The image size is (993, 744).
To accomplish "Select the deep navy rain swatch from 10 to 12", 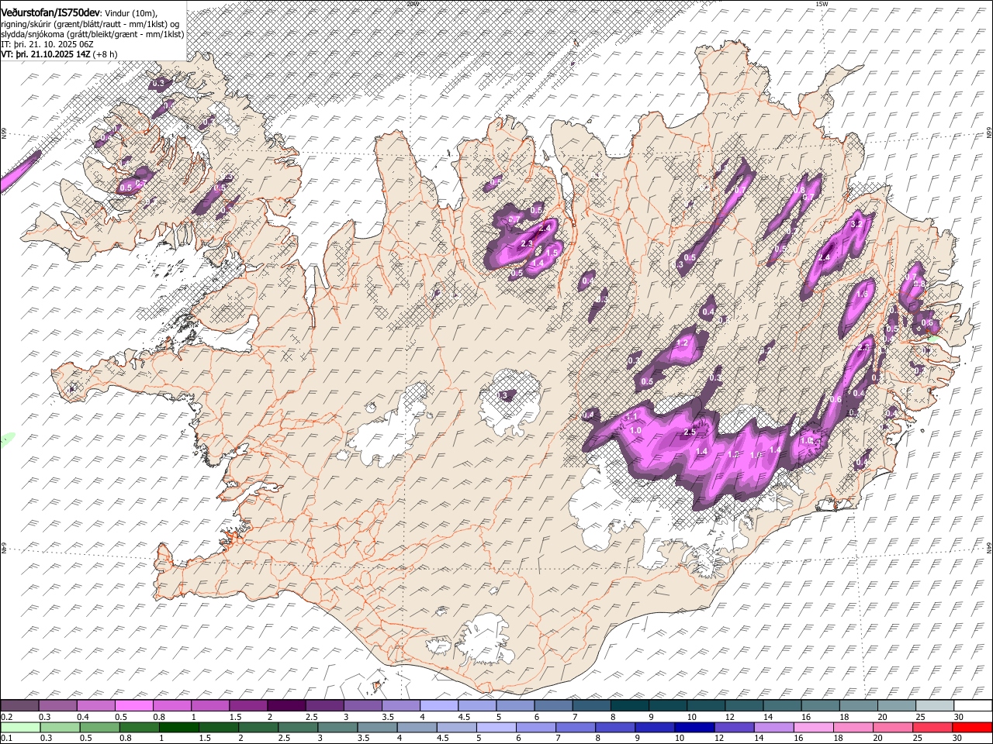I will tap(695, 727).
